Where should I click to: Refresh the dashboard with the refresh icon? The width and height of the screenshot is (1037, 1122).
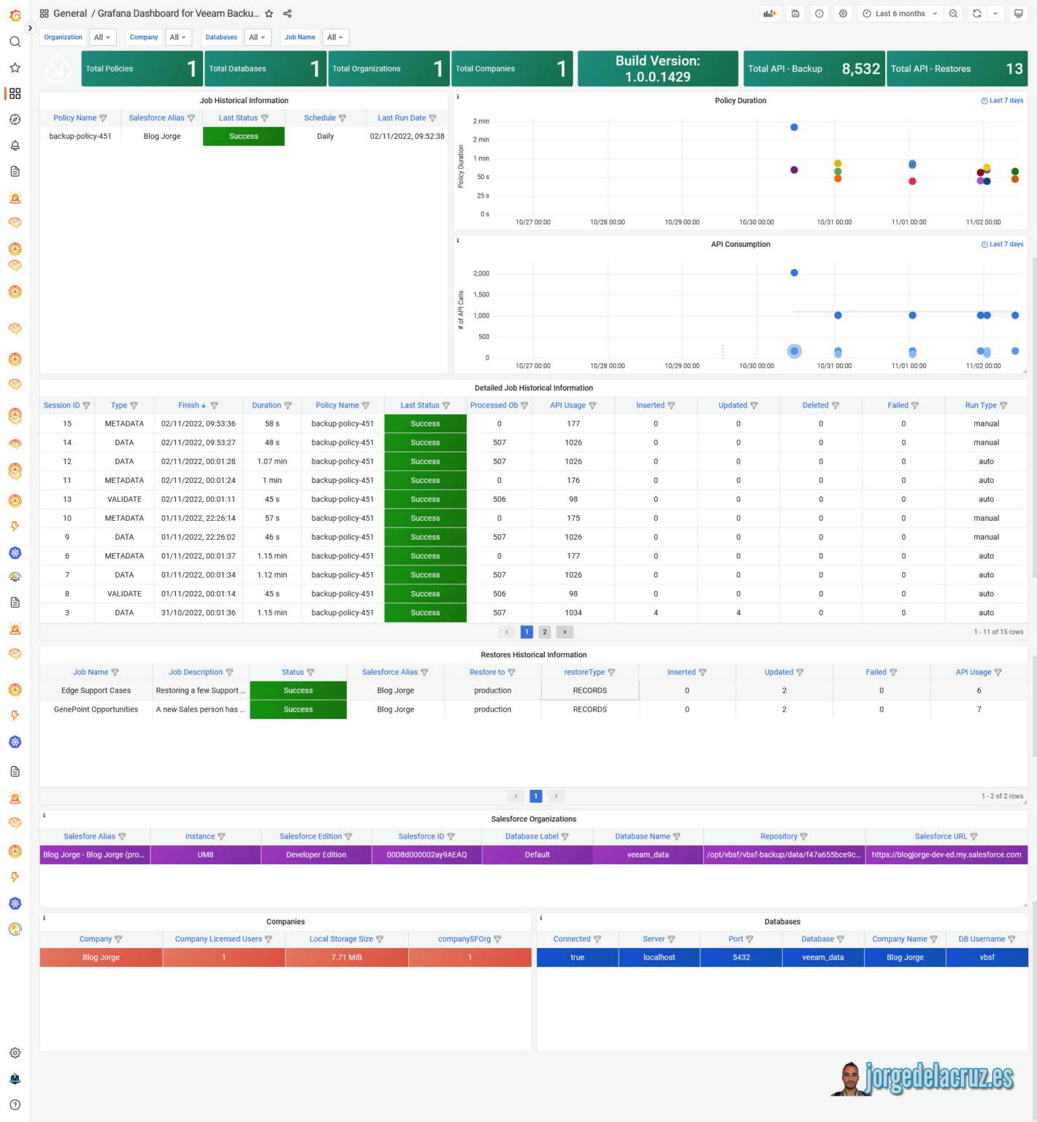pos(979,13)
